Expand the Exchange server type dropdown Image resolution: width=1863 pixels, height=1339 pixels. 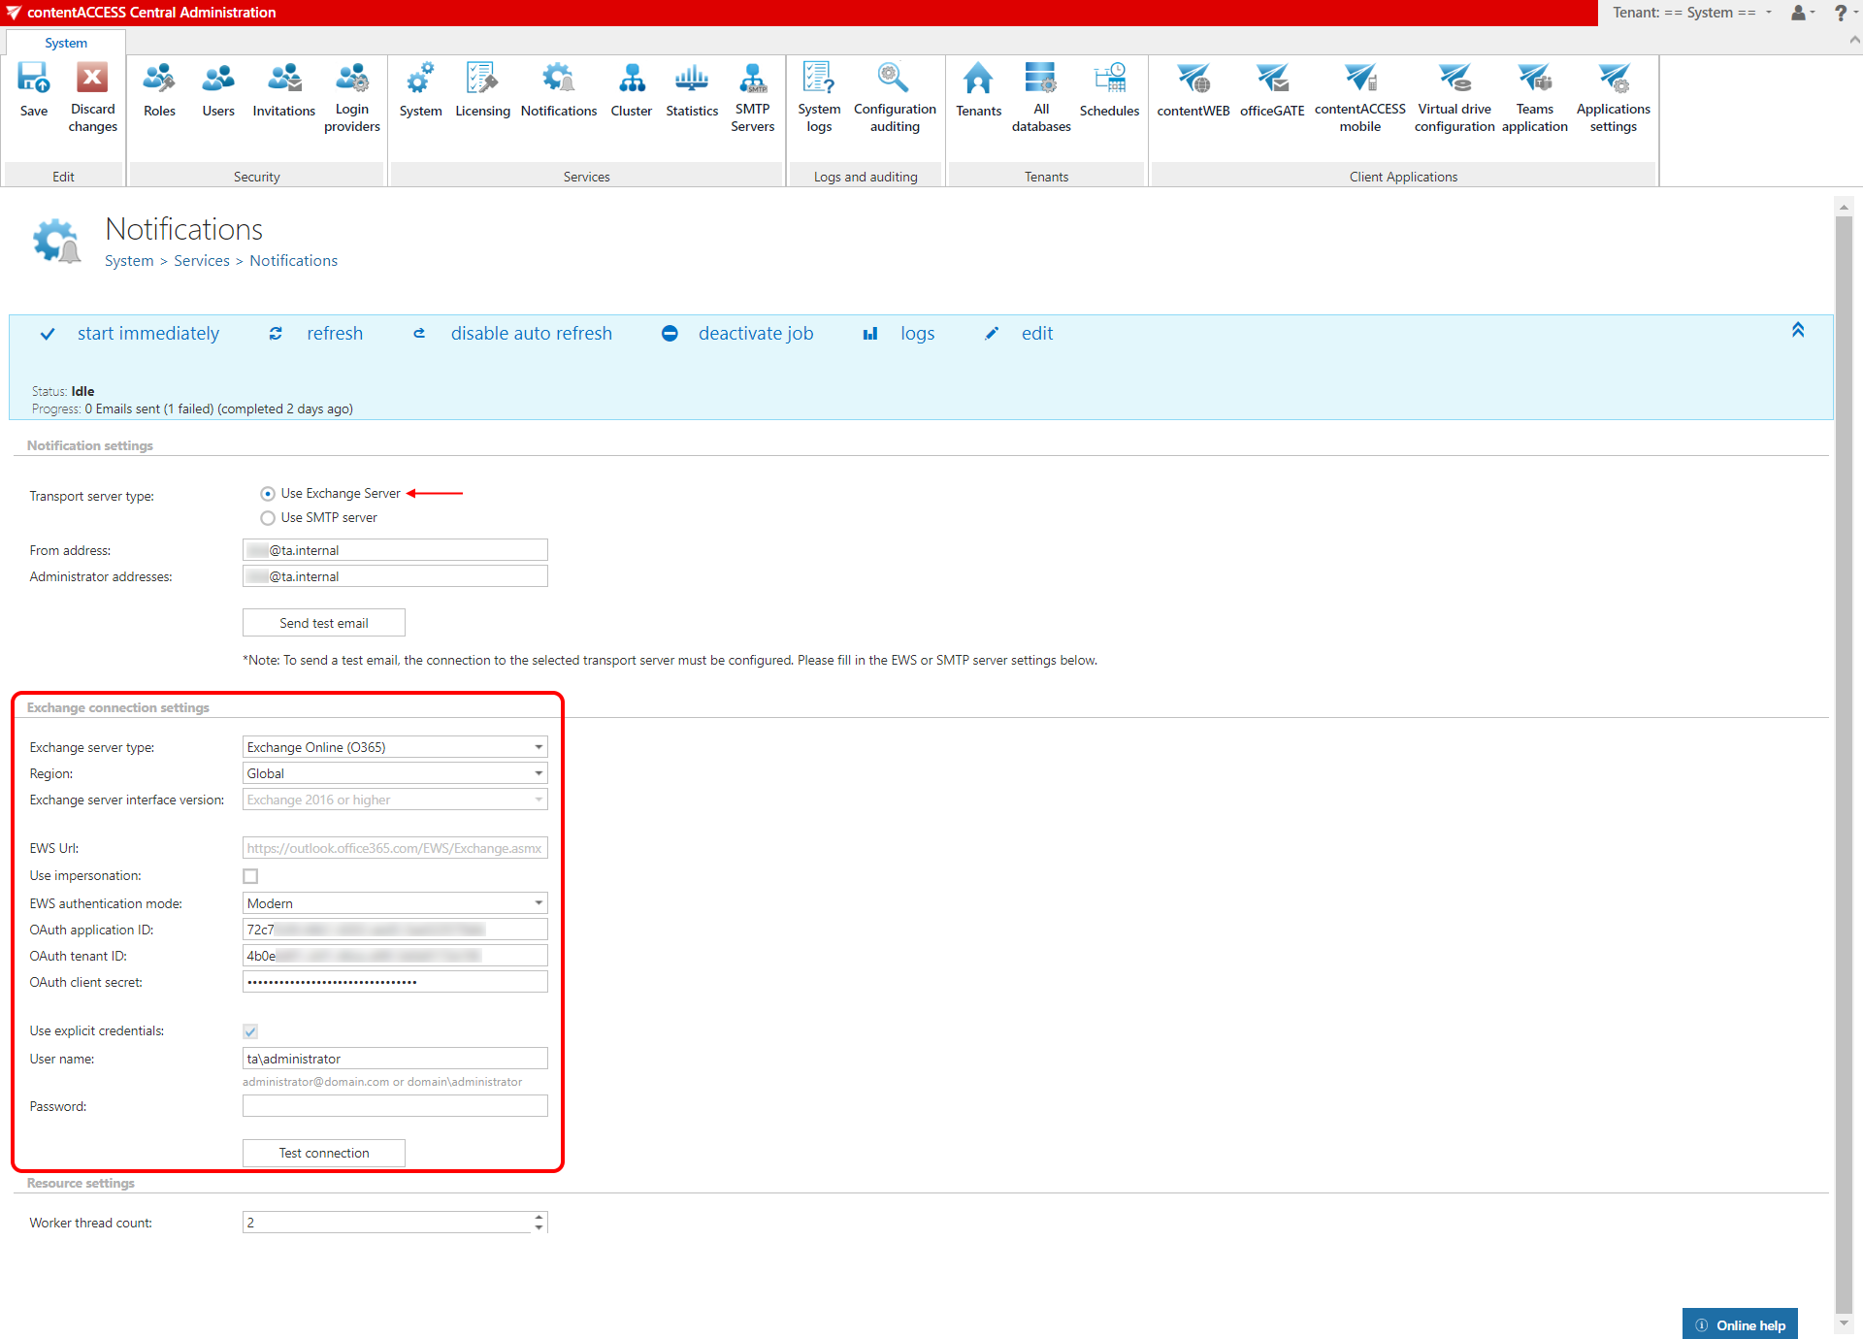click(539, 747)
